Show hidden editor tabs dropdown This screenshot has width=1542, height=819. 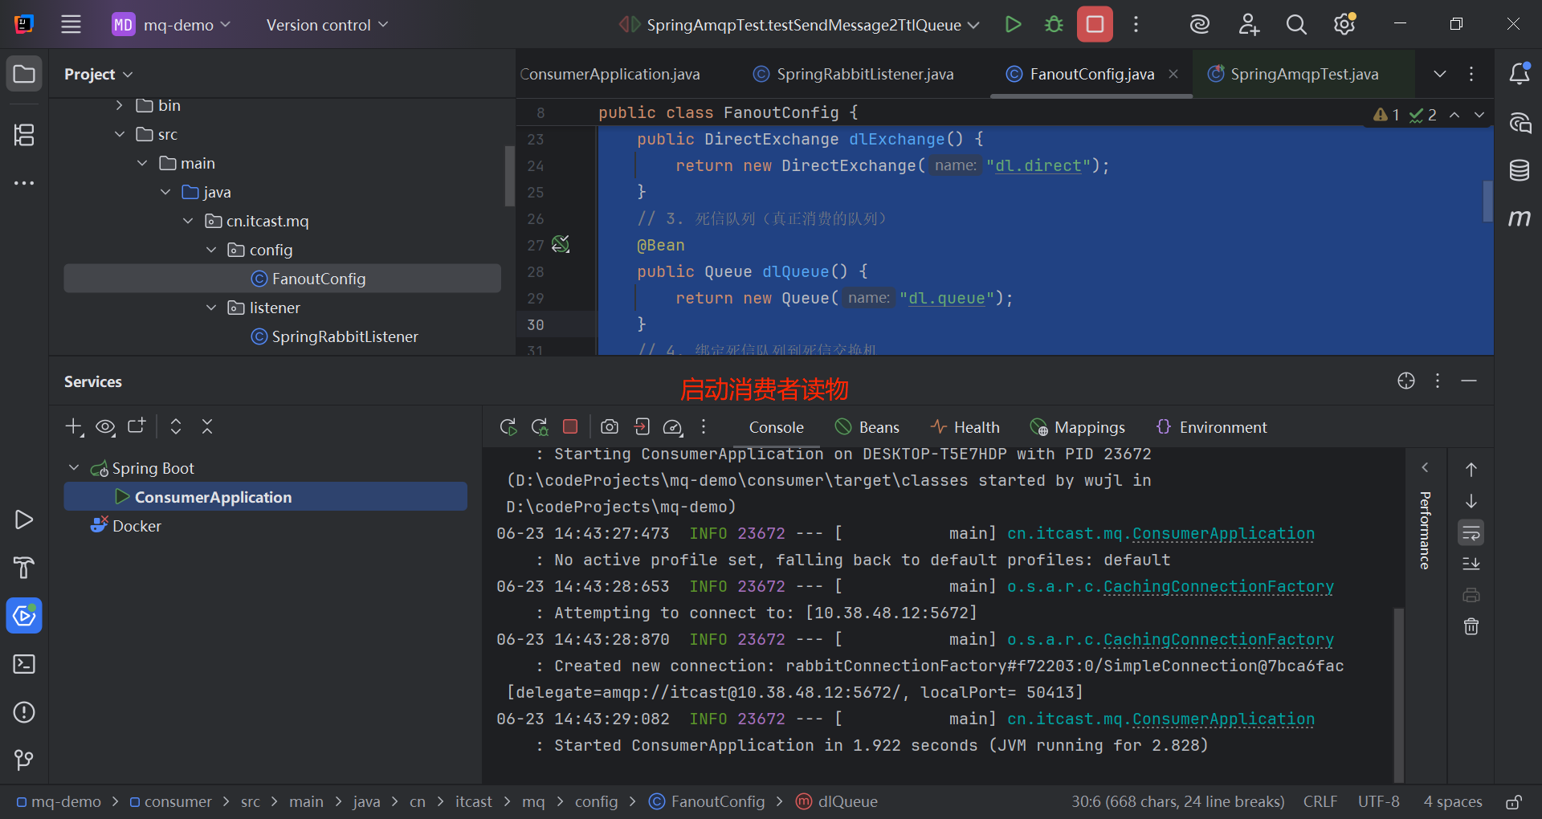(x=1440, y=74)
